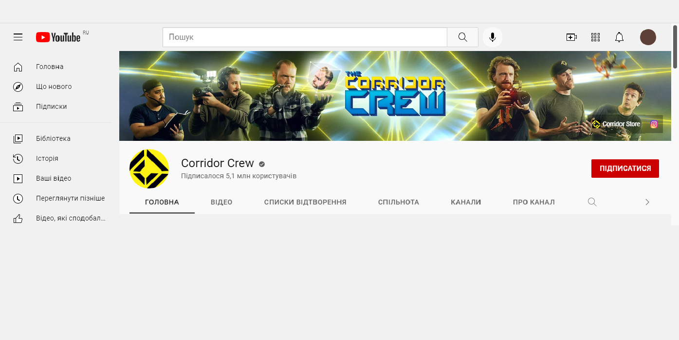The height and width of the screenshot is (340, 679).
Task: Open the create video camera icon
Action: tap(571, 37)
